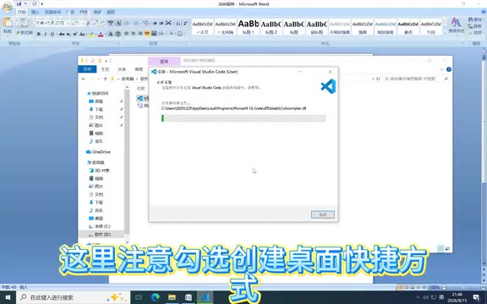This screenshot has width=487, height=304.
Task: Open Explorer File (文件) tab
Action: pyautogui.click(x=87, y=69)
